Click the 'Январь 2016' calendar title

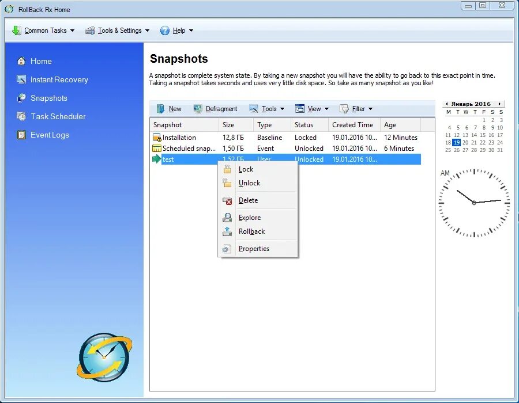pos(471,104)
